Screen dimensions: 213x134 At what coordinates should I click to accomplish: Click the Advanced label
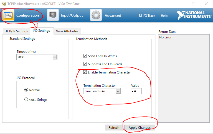point(113,15)
